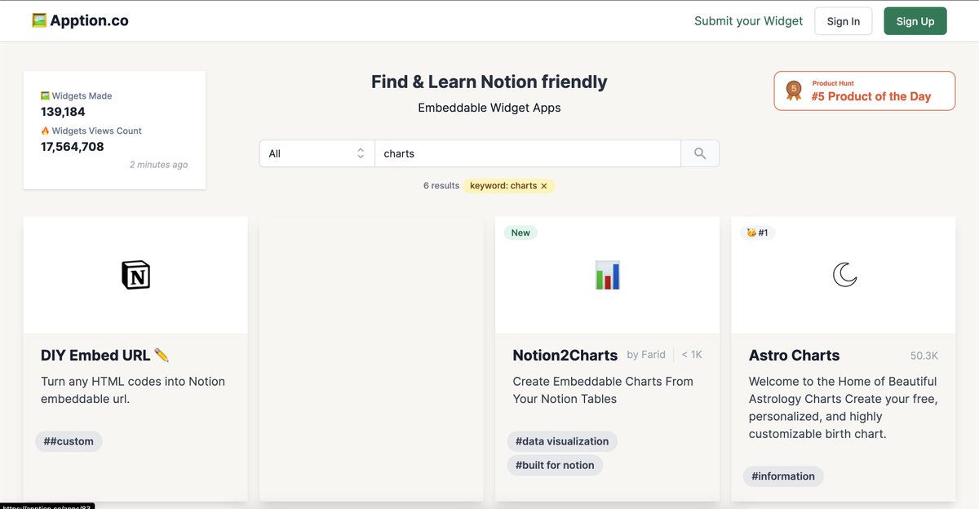Click the Sign In button
This screenshot has width=979, height=509.
843,20
